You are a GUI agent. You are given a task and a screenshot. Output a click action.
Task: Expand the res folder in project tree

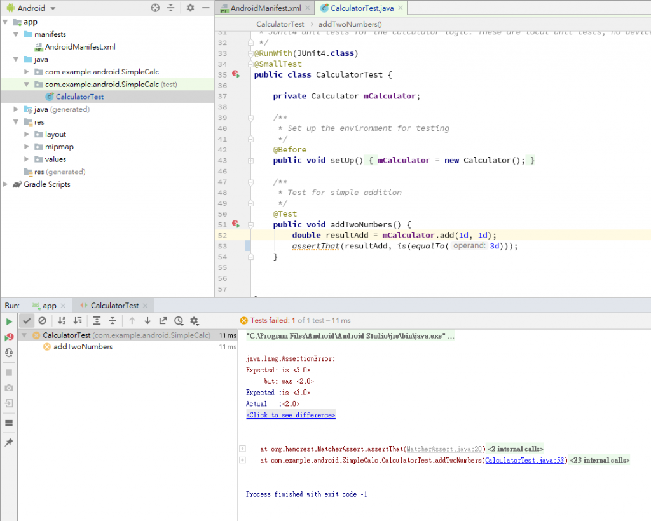pyautogui.click(x=17, y=122)
